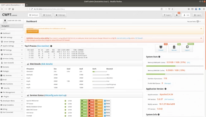Stop the Apache Webserver service

click(91, 101)
